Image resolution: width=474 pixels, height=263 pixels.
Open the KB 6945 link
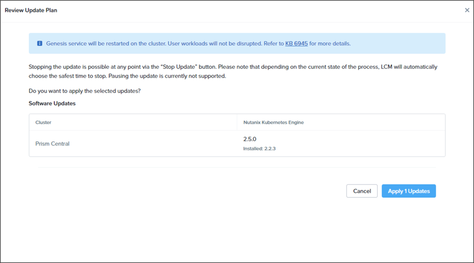point(296,43)
